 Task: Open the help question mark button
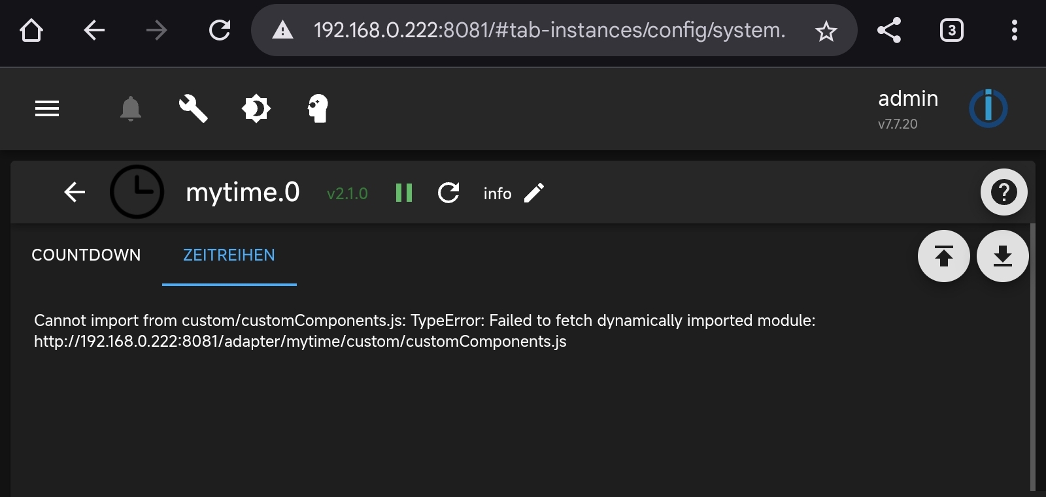pyautogui.click(x=1004, y=192)
